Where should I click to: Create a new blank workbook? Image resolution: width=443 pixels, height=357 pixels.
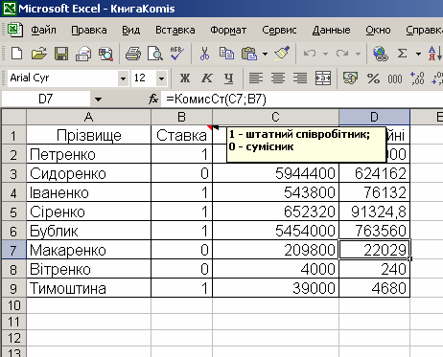click(16, 54)
